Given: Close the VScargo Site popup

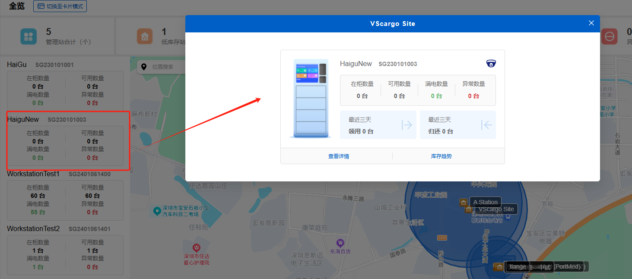Looking at the screenshot, I should tap(591, 23).
